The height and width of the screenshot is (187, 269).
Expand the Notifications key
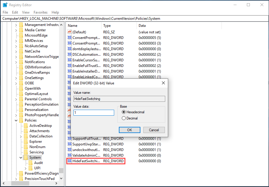(x=16, y=62)
